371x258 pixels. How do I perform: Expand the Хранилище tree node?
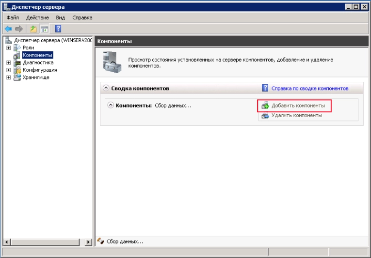pos(9,77)
